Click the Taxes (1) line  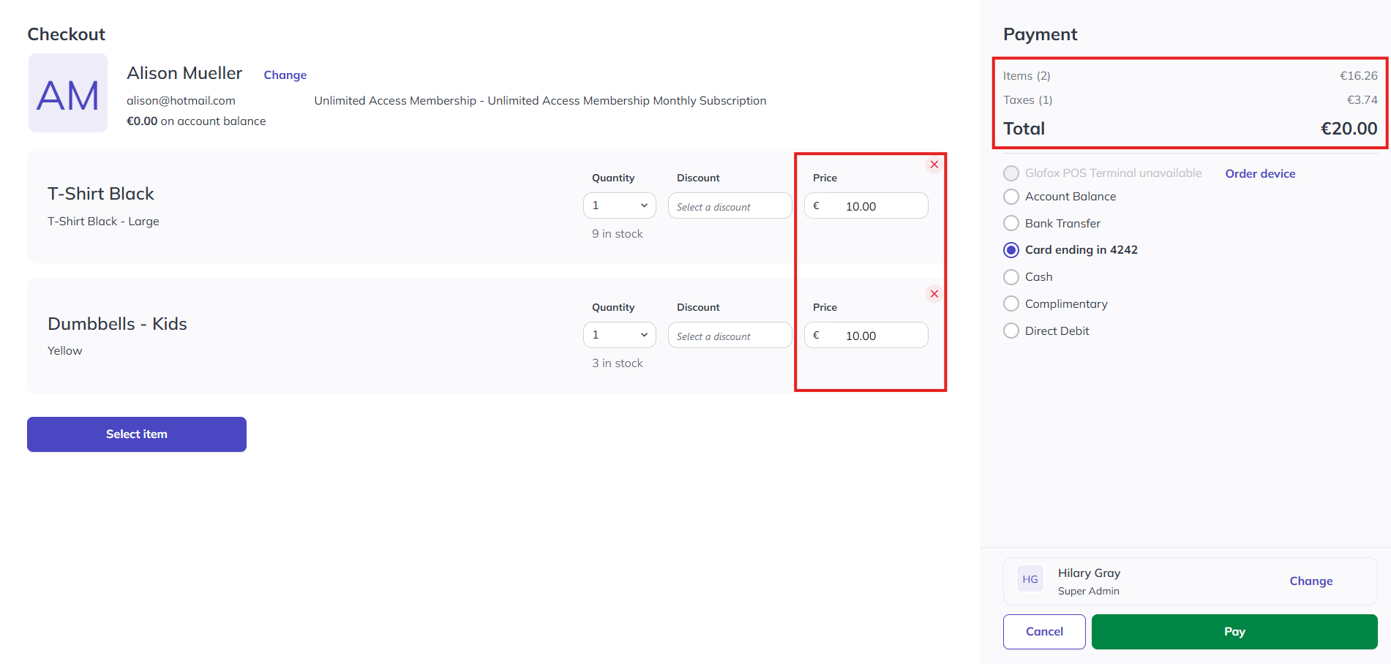pyautogui.click(x=1190, y=100)
